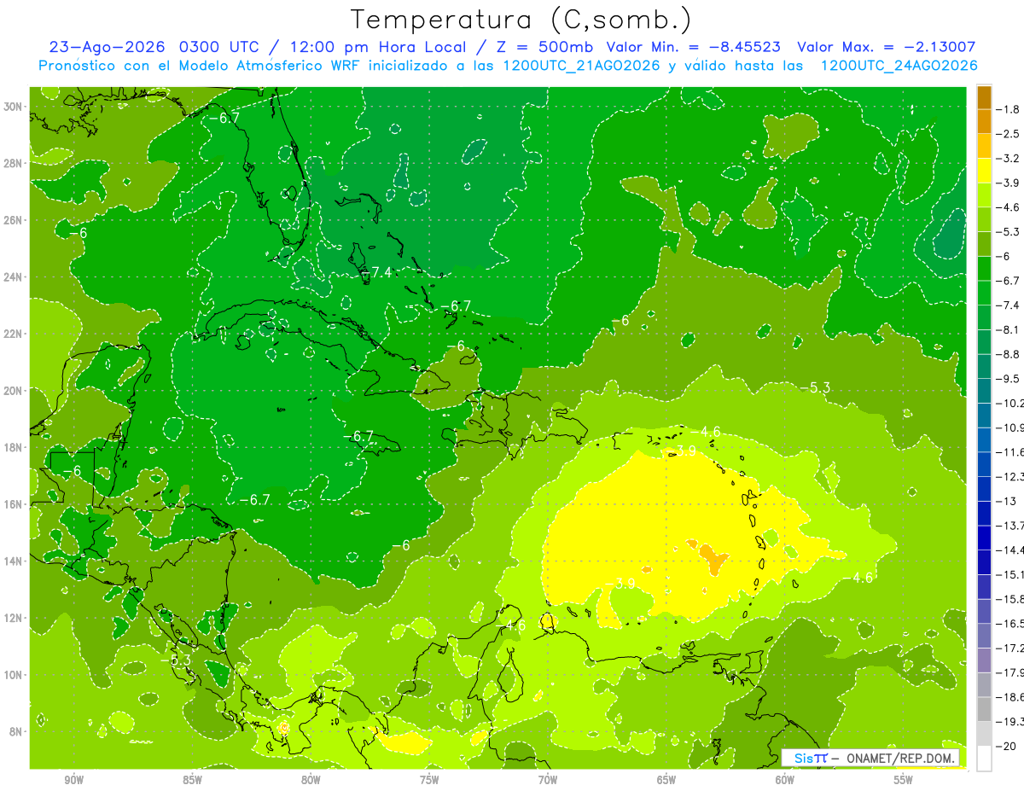Click the "1200UTC_24AGO2026" valid-until time

(x=899, y=66)
